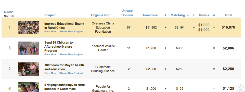Share the 100 floors Mayan project
Screen dimensions: 245x92
[x=71, y=73]
